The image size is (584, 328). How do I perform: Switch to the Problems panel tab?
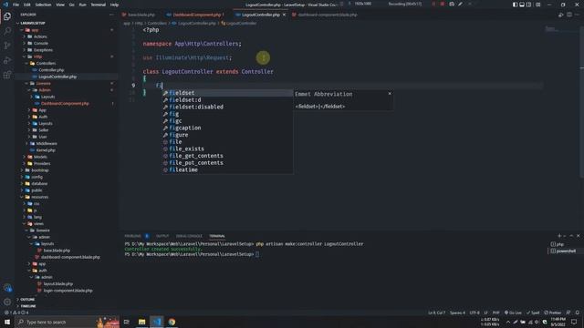tap(133, 236)
